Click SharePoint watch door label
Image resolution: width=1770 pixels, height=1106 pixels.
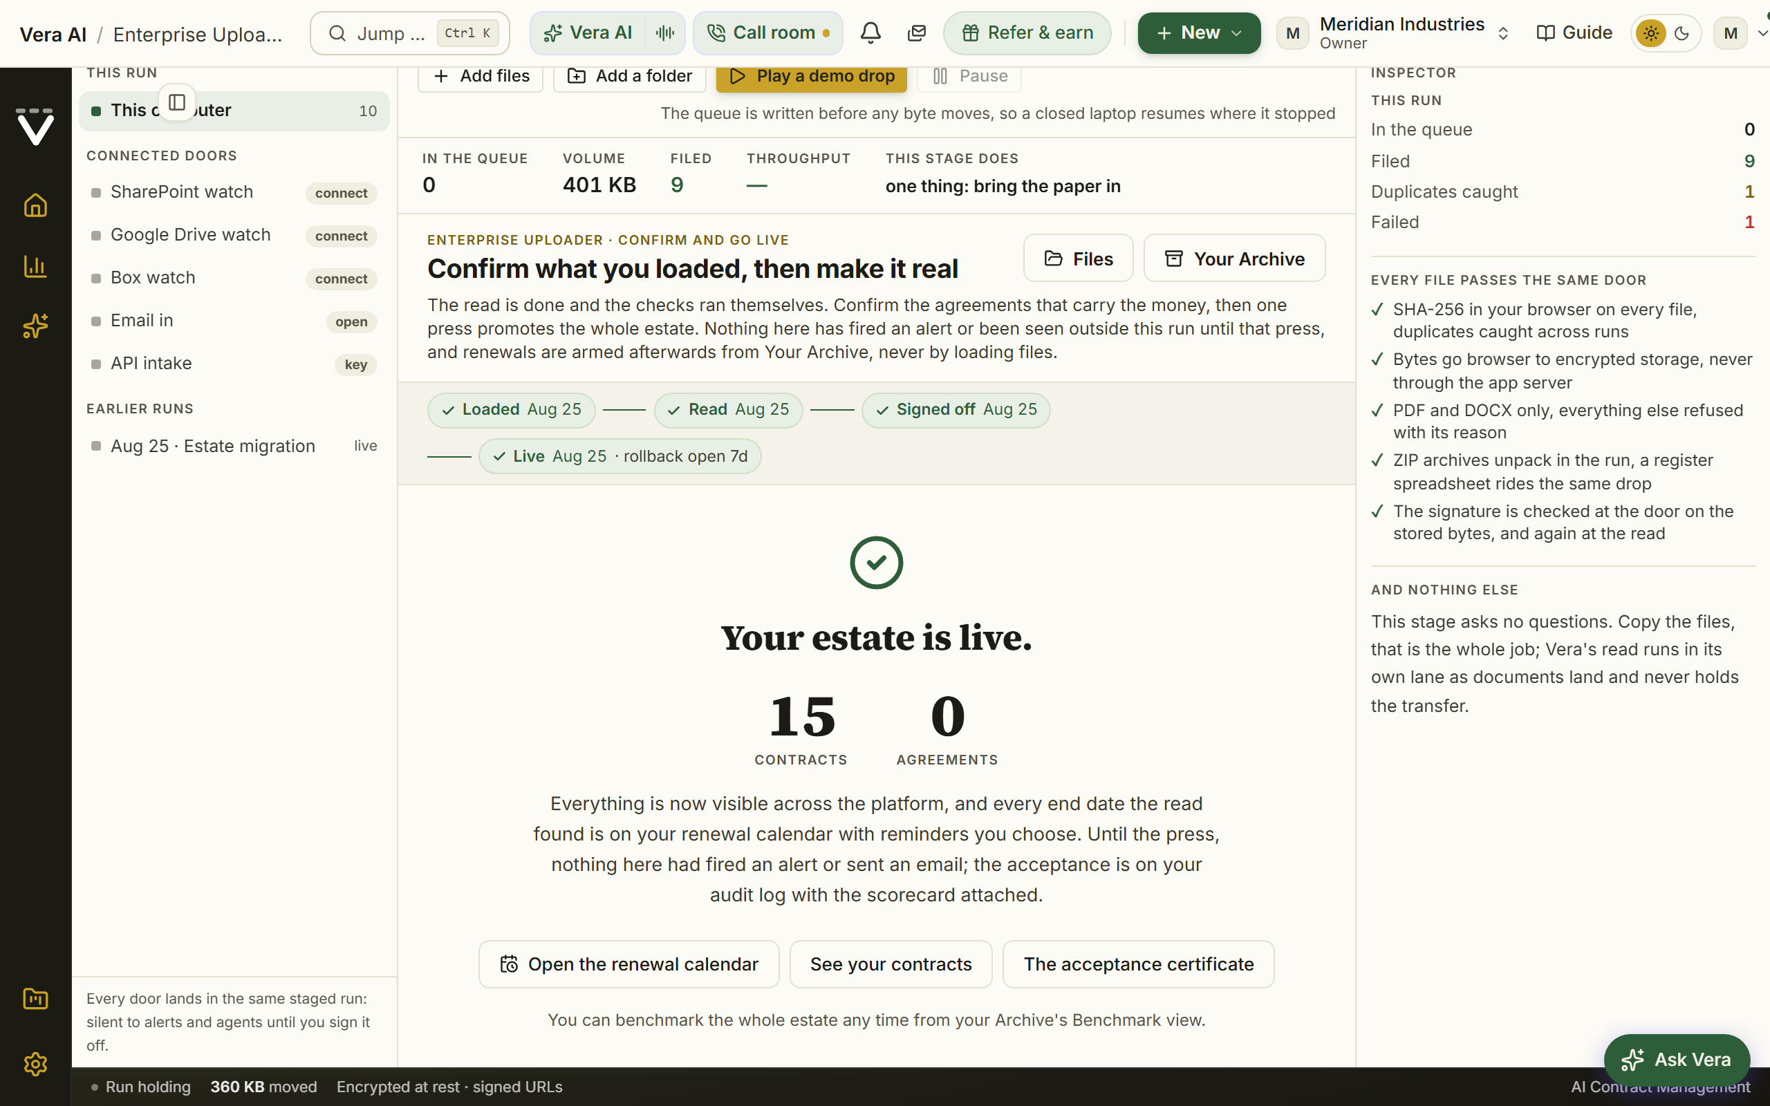(x=181, y=191)
